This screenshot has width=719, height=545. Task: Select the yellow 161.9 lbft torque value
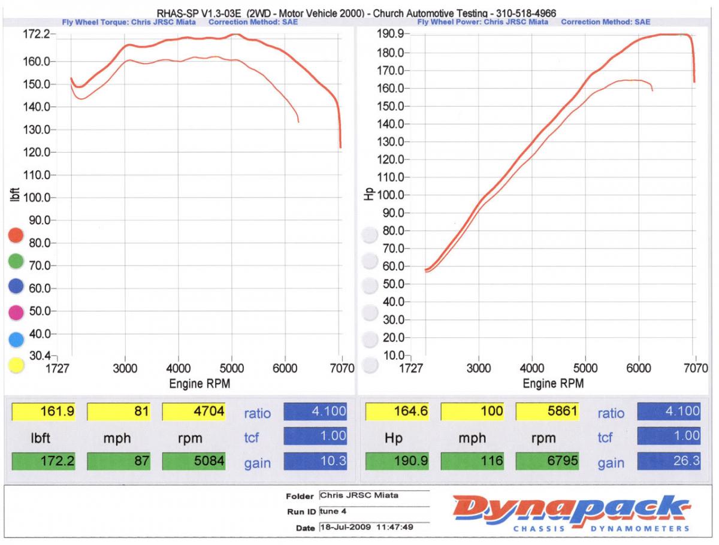(x=44, y=411)
